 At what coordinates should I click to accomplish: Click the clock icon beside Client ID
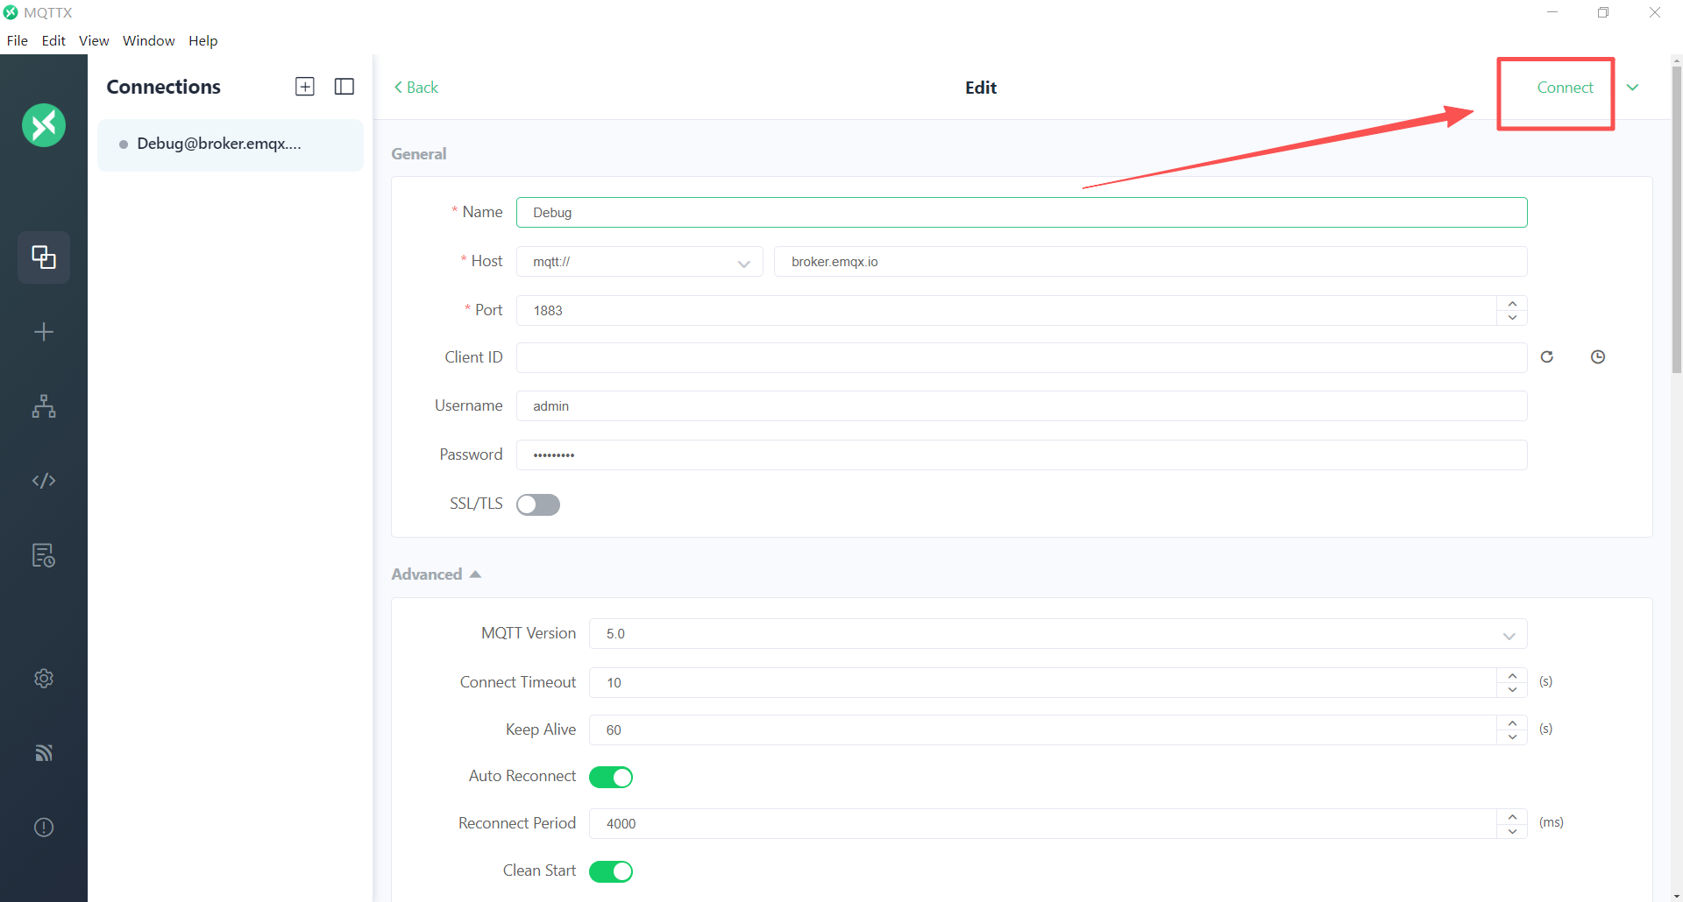point(1598,357)
